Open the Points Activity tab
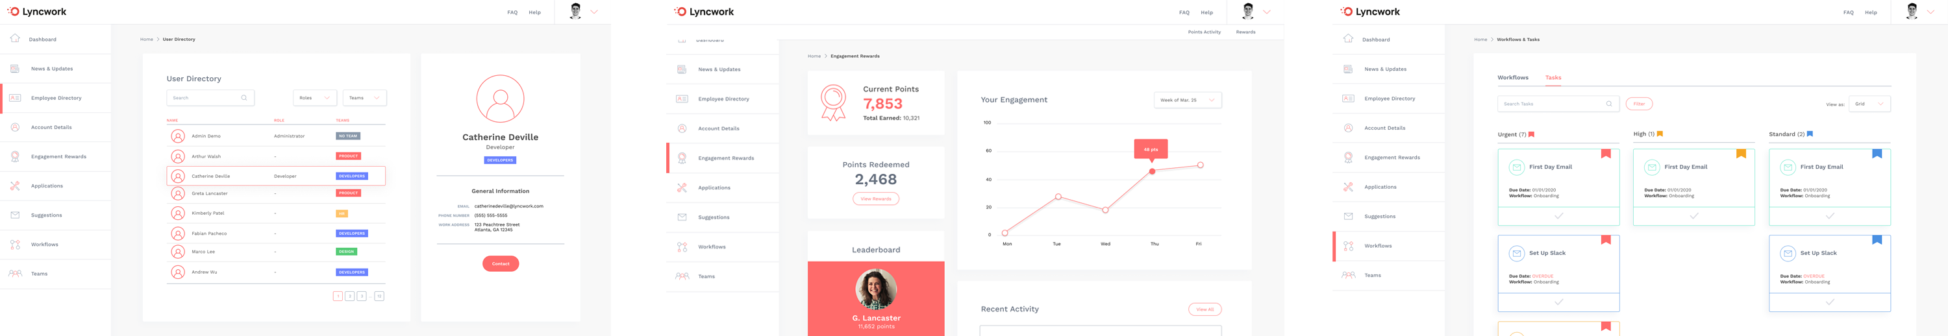Image resolution: width=1948 pixels, height=336 pixels. click(1204, 32)
